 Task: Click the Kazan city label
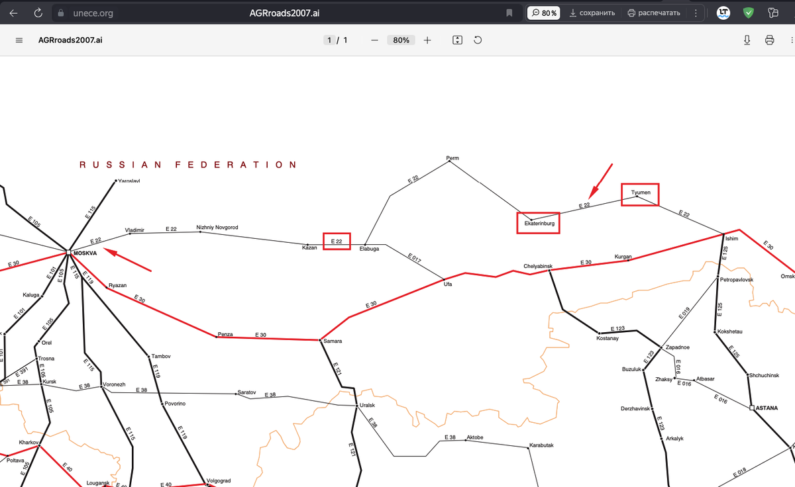point(309,247)
